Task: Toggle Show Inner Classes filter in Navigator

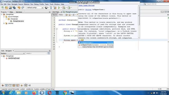Action: click(18, 85)
